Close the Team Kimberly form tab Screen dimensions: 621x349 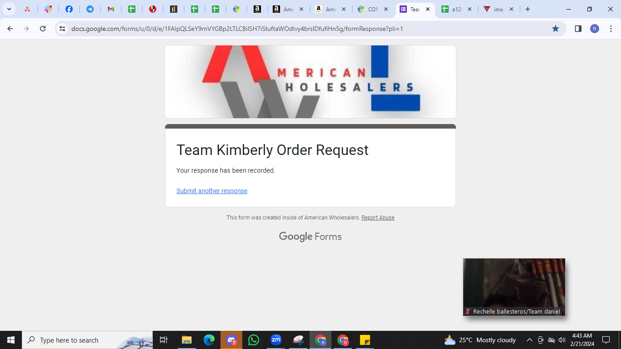click(x=428, y=9)
